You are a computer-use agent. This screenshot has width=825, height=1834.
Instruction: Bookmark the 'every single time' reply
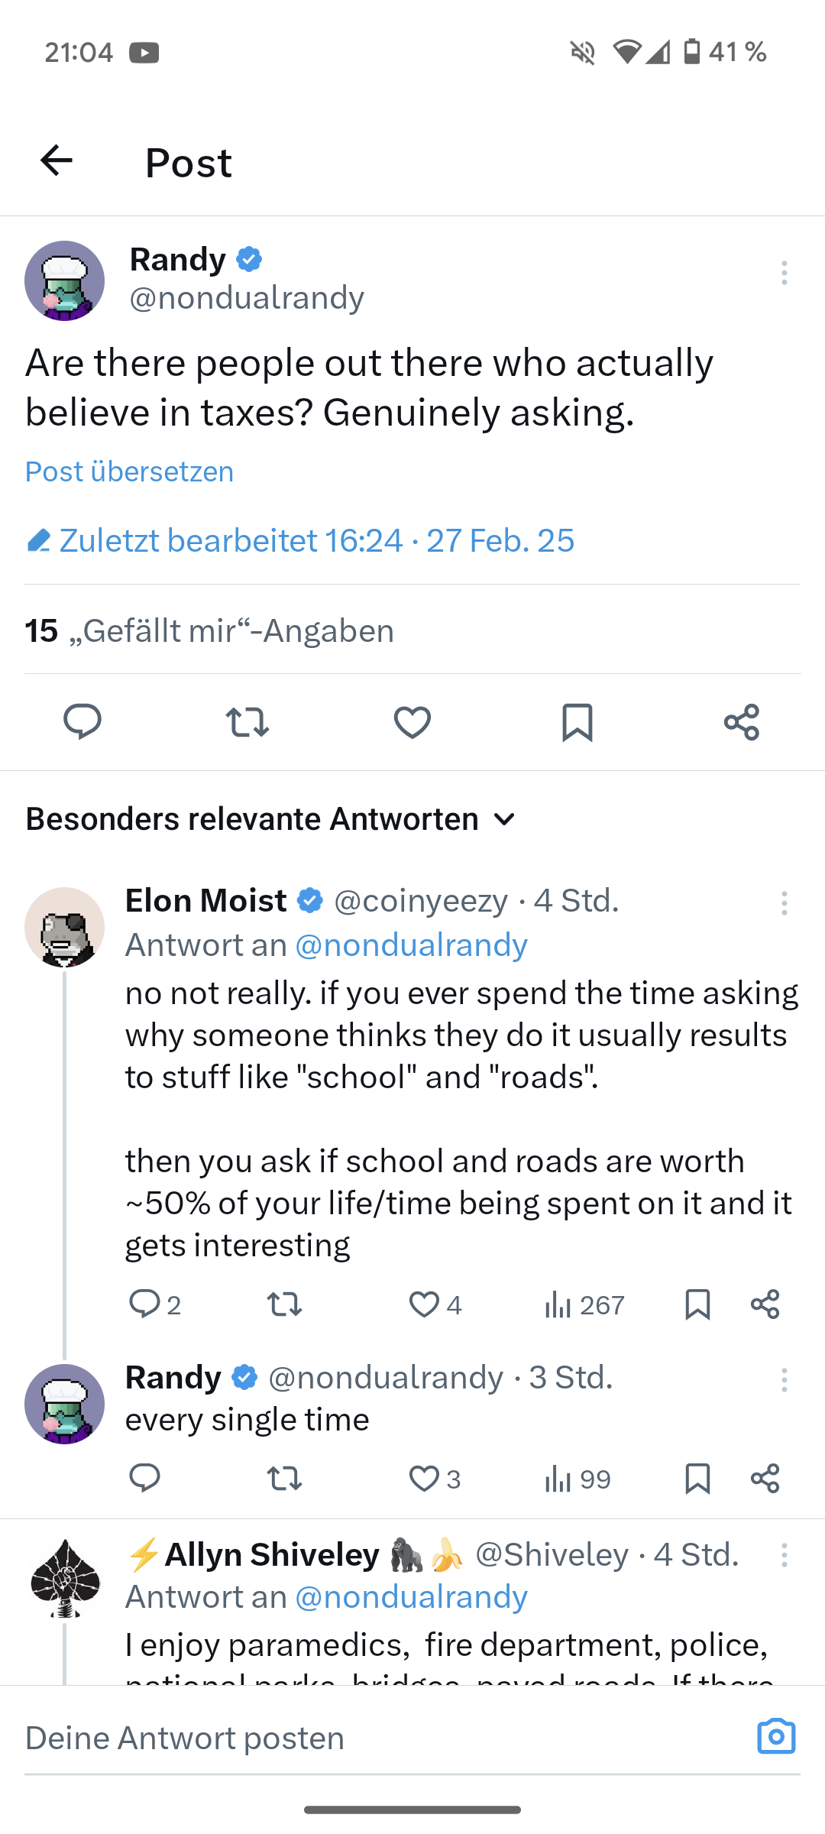[697, 1479]
